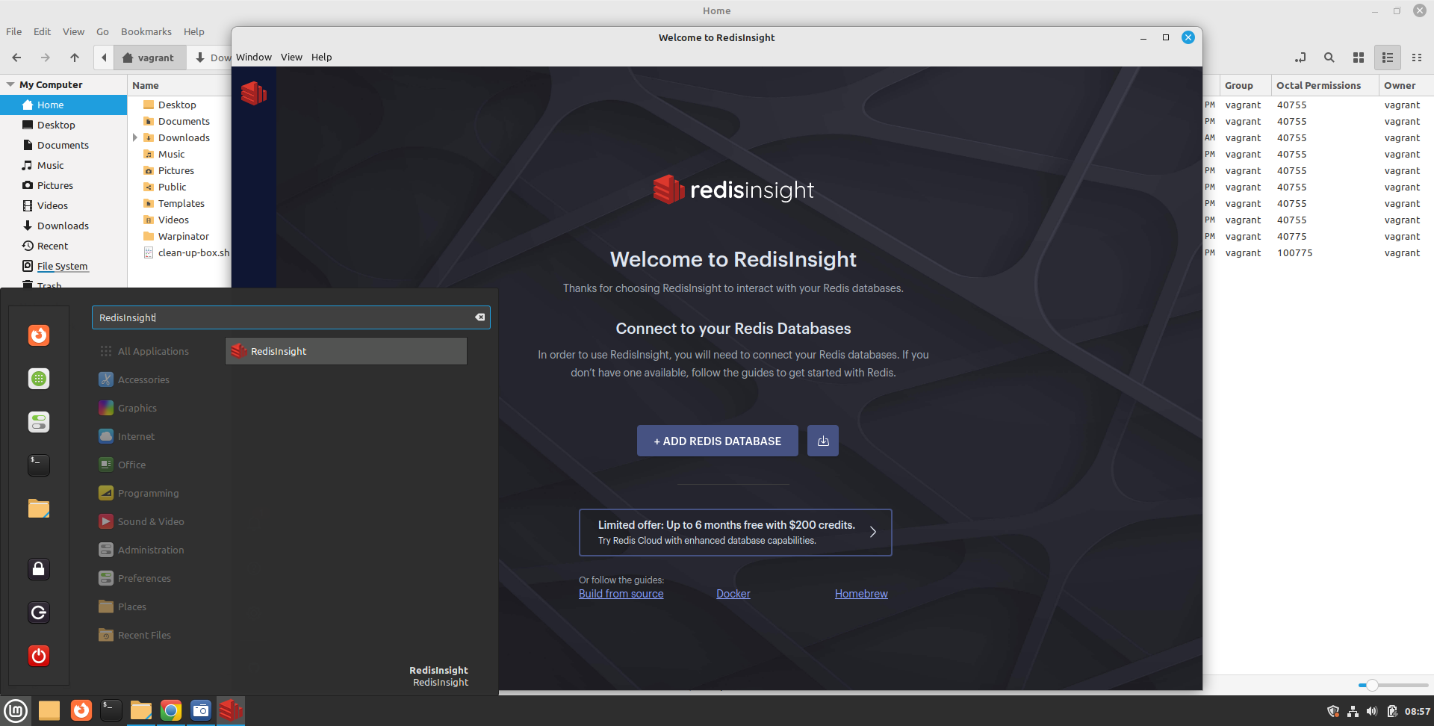Open the Window menu in RedisInsight

click(x=254, y=57)
